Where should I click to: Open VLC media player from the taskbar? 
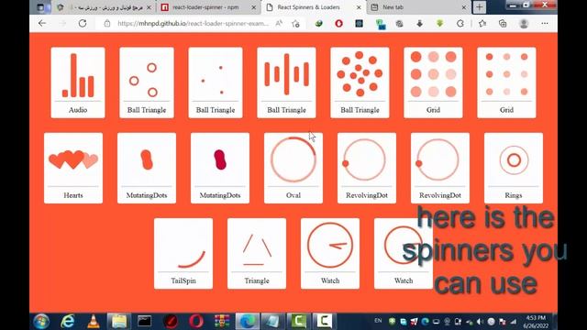[x=94, y=321]
